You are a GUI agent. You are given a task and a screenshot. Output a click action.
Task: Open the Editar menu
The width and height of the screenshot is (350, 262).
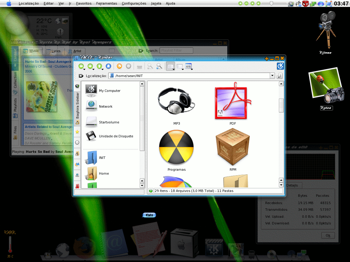click(49, 3)
